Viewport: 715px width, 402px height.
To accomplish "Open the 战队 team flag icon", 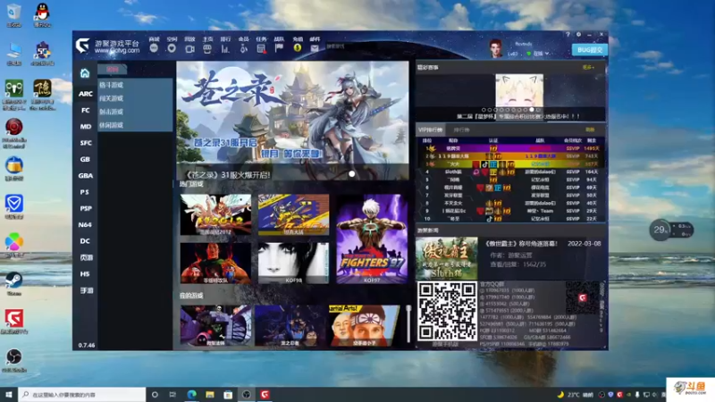I will [x=279, y=48].
